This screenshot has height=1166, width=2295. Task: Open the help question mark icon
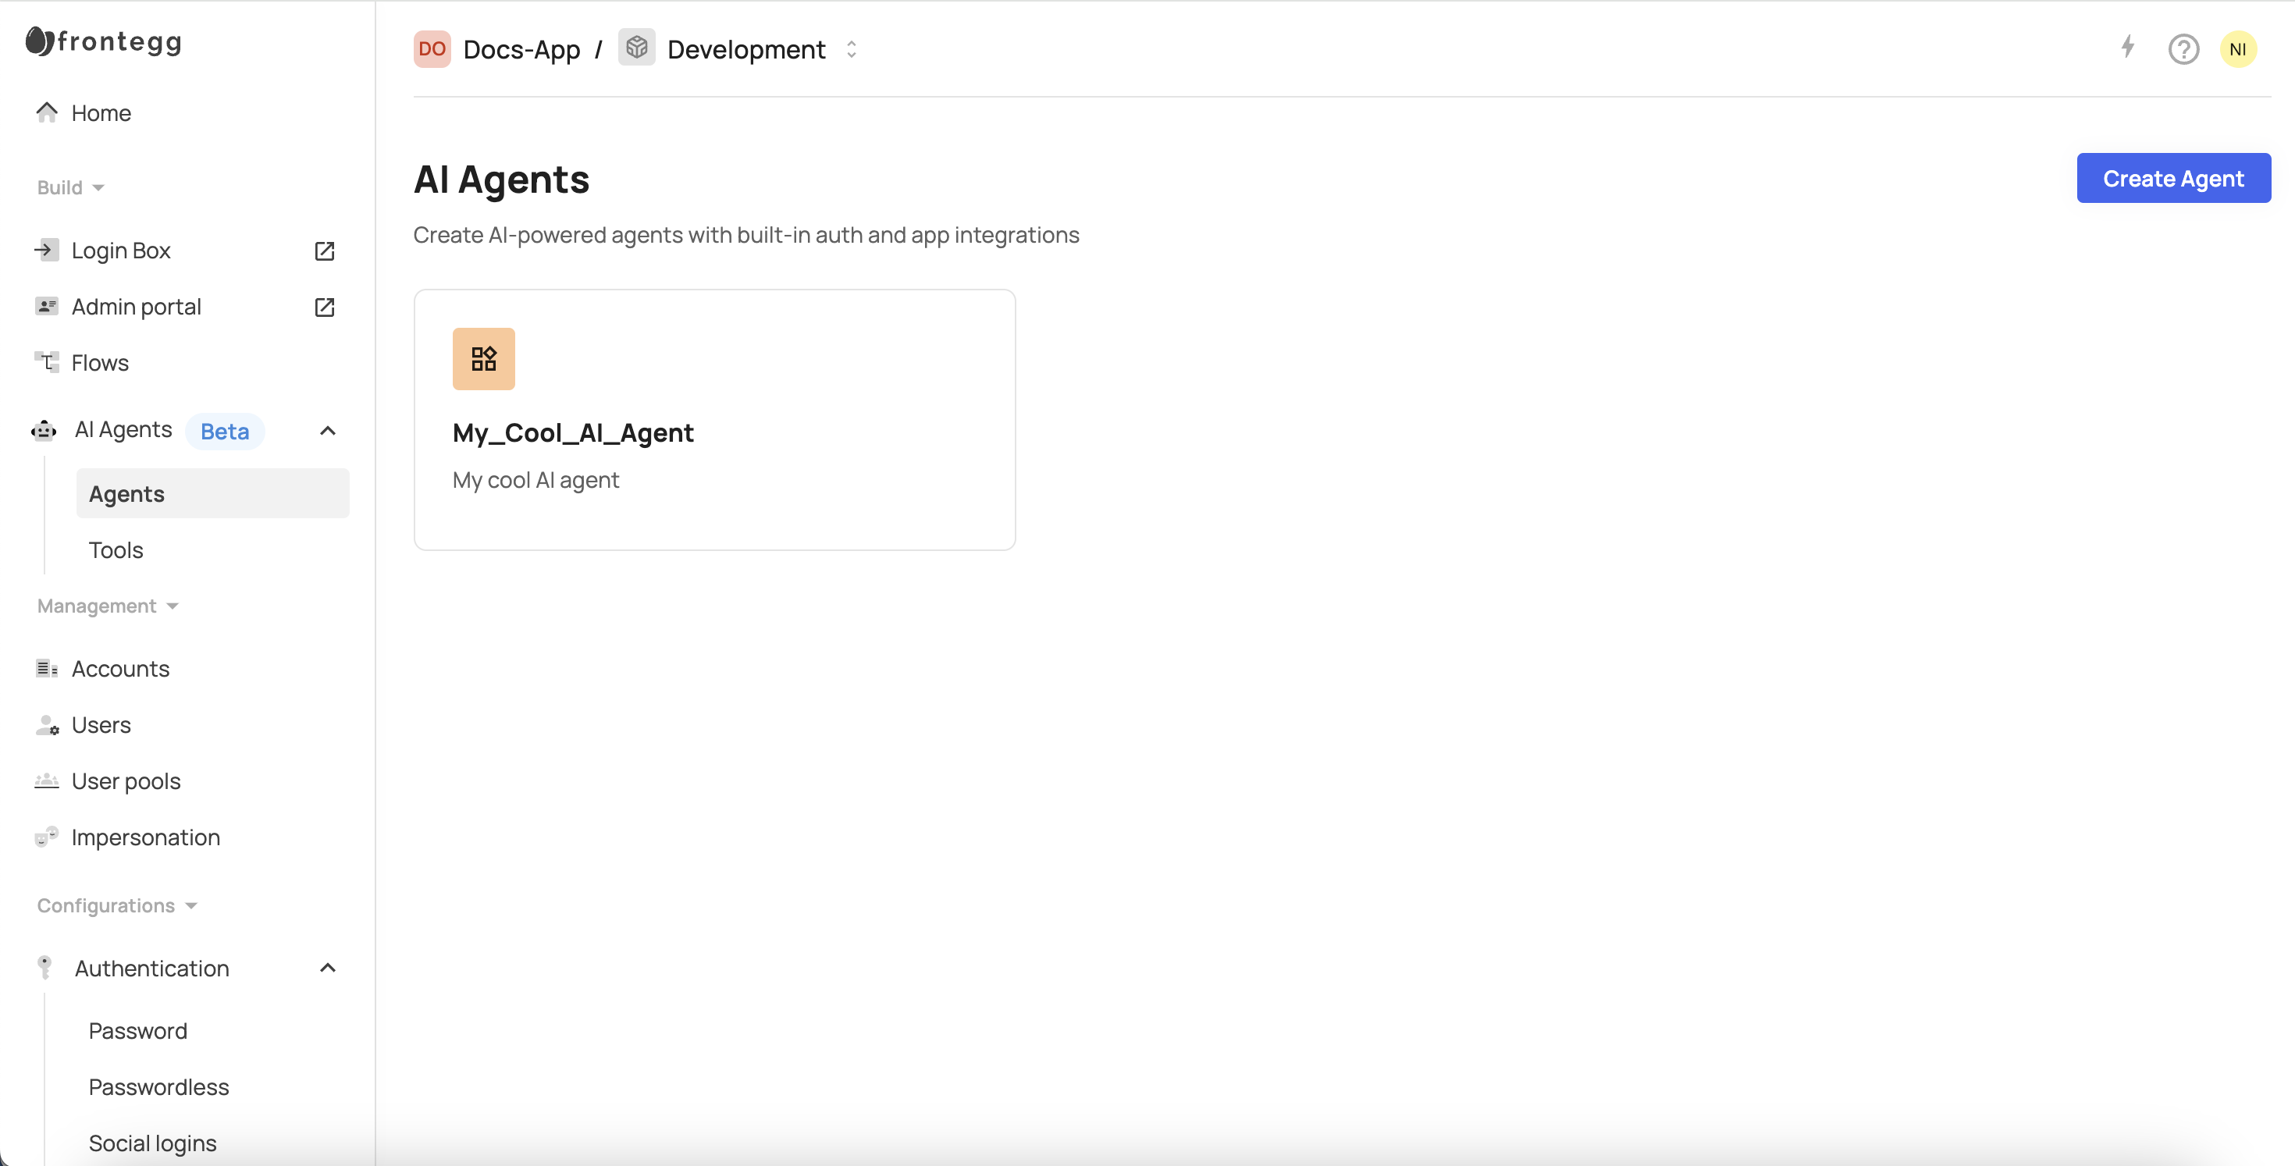(2183, 49)
